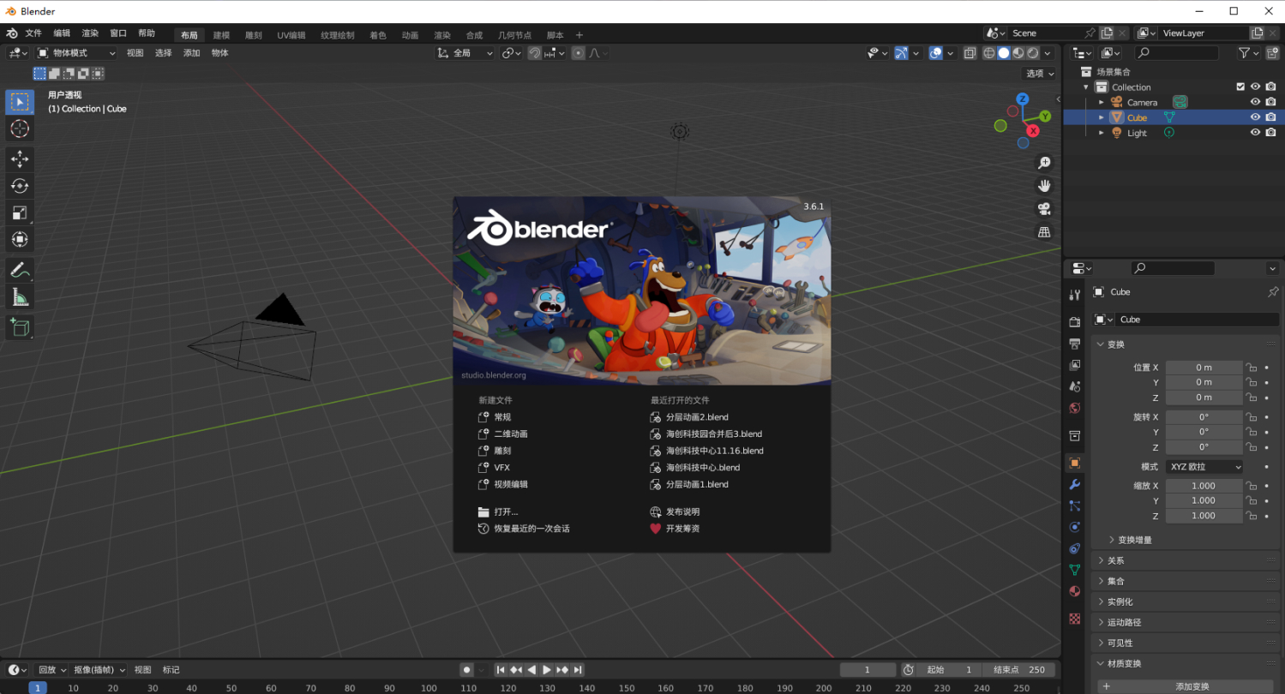Choose the Annotate pencil tool
This screenshot has height=694, width=1285.
(x=20, y=270)
